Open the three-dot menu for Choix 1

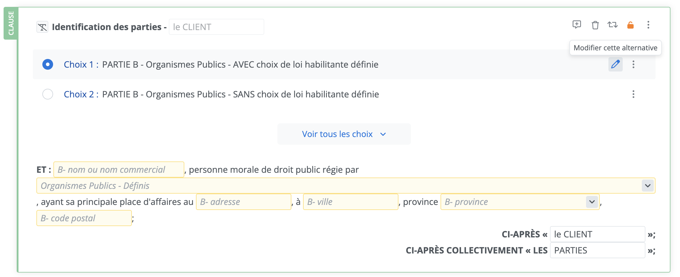coord(633,64)
